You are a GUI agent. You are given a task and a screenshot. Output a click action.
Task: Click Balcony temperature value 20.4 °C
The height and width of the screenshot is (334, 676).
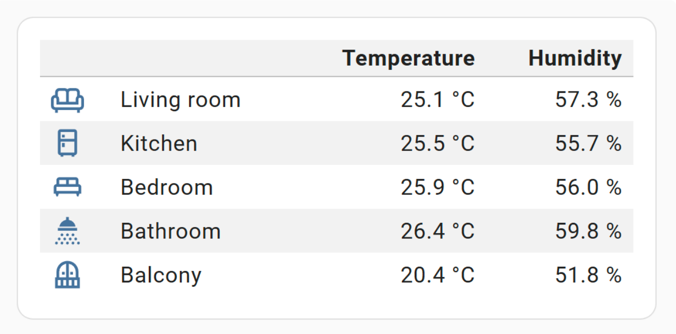(x=437, y=275)
